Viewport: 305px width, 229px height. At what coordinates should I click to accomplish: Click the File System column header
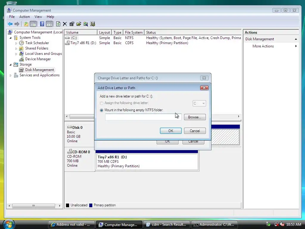tap(134, 32)
